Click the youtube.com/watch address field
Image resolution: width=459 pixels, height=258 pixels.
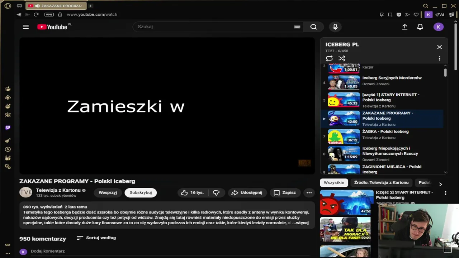click(92, 14)
